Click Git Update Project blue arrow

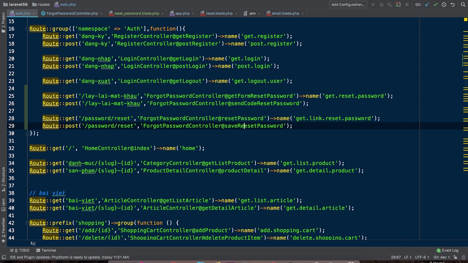click(x=427, y=5)
